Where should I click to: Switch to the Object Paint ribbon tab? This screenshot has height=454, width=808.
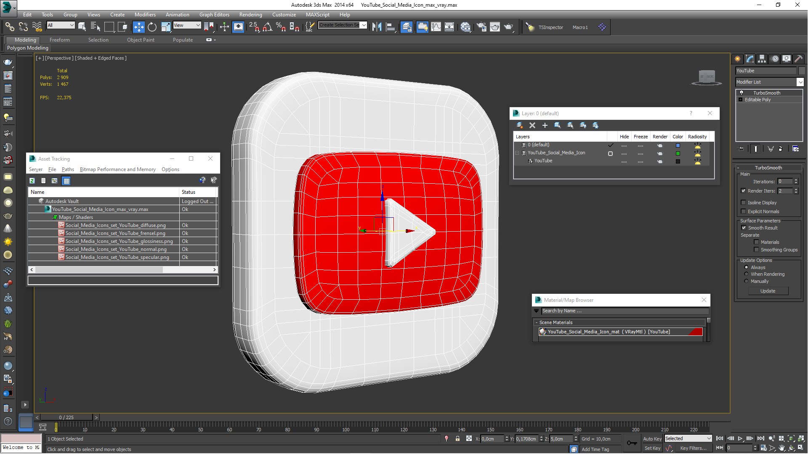point(141,40)
